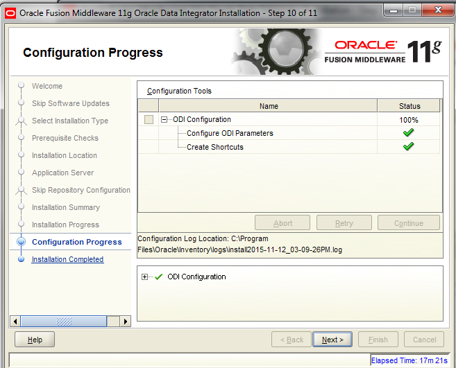Click the Finish button
This screenshot has height=368, width=456.
[378, 340]
